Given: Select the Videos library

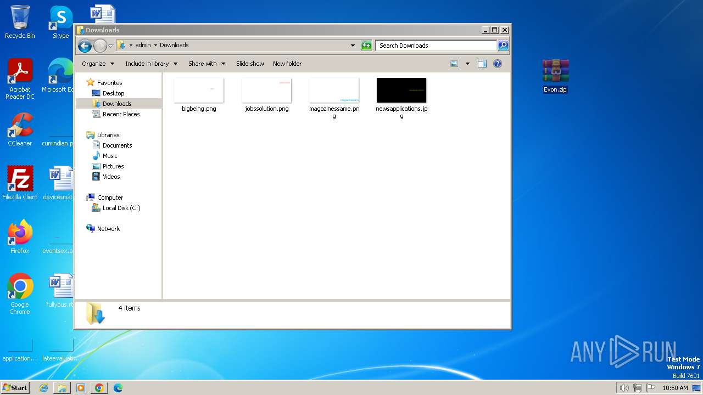Looking at the screenshot, I should [x=111, y=177].
